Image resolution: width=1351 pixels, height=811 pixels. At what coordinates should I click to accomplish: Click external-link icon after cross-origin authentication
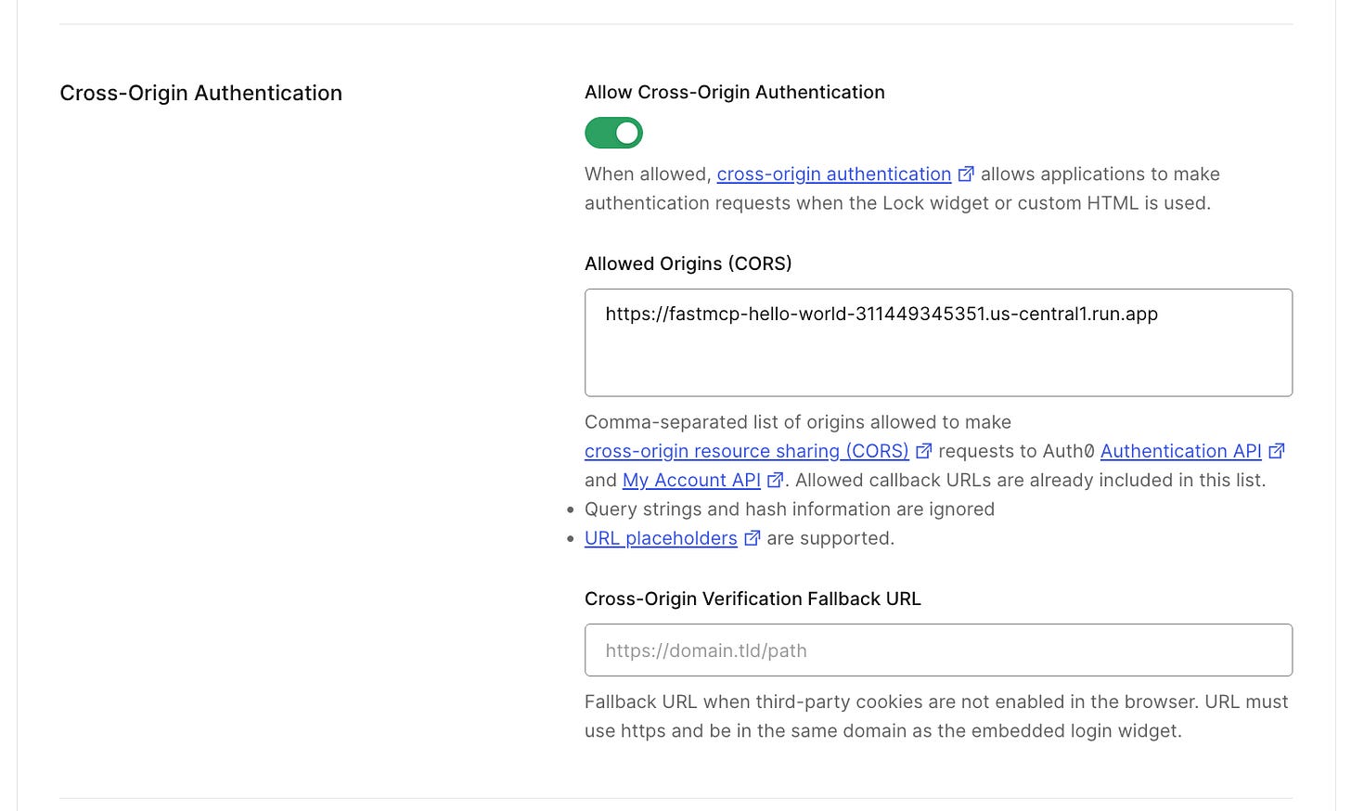[966, 174]
